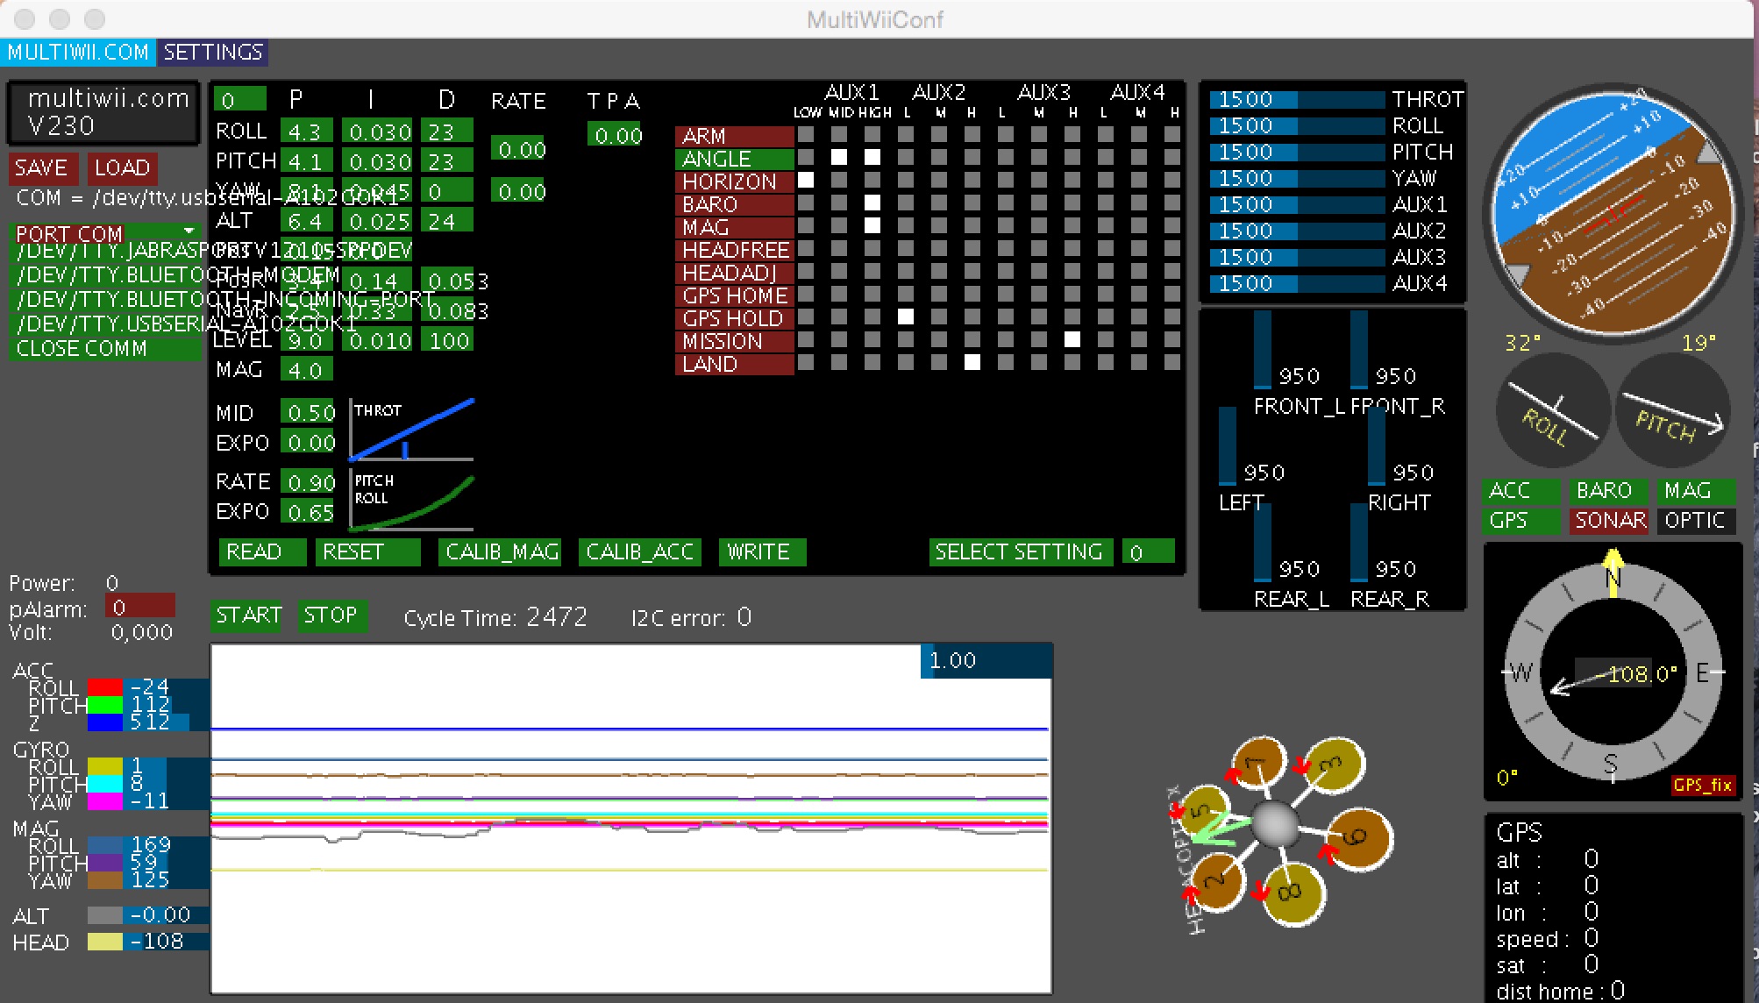This screenshot has height=1003, width=1759.
Task: Click the ACC PITCH green color swatch
Action: tap(104, 704)
